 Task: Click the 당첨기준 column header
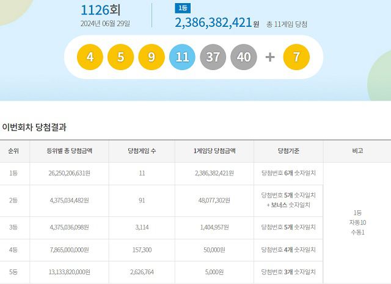(288, 151)
